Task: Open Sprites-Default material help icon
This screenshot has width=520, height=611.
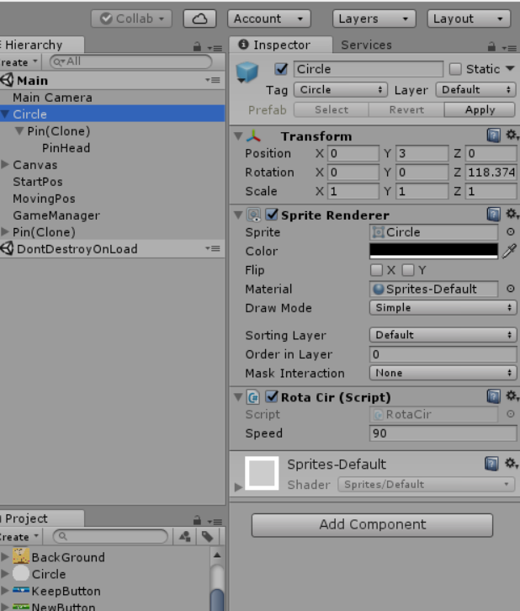Action: click(491, 464)
